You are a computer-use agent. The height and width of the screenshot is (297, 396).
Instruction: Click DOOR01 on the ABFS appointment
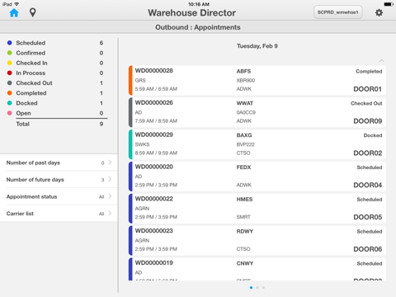coord(368,89)
